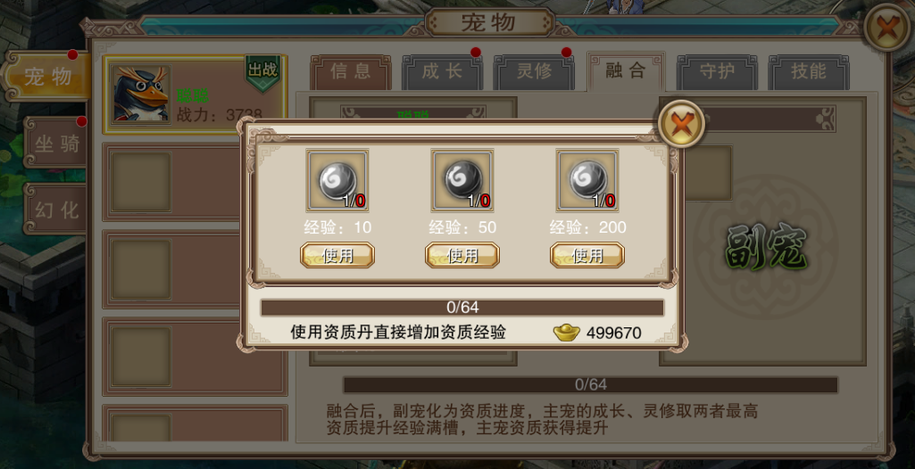Open the 成长 growth tab

(442, 72)
